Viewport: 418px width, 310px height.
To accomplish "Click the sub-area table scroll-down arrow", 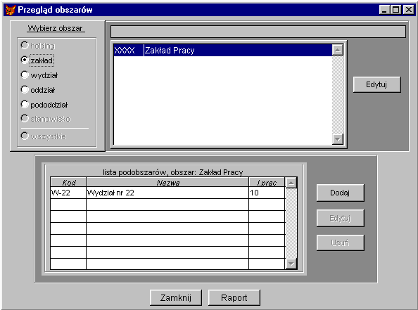I will coord(291,264).
